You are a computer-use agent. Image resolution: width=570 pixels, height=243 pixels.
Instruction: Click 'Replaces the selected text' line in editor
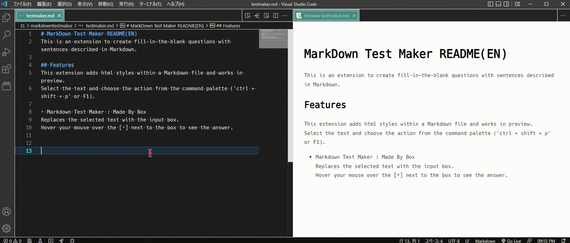tap(110, 119)
